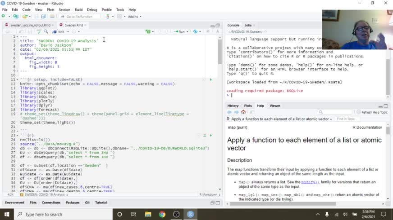This screenshot has width=393, height=220.
Task: Collapse code chunk at line 11
Action: [18, 79]
